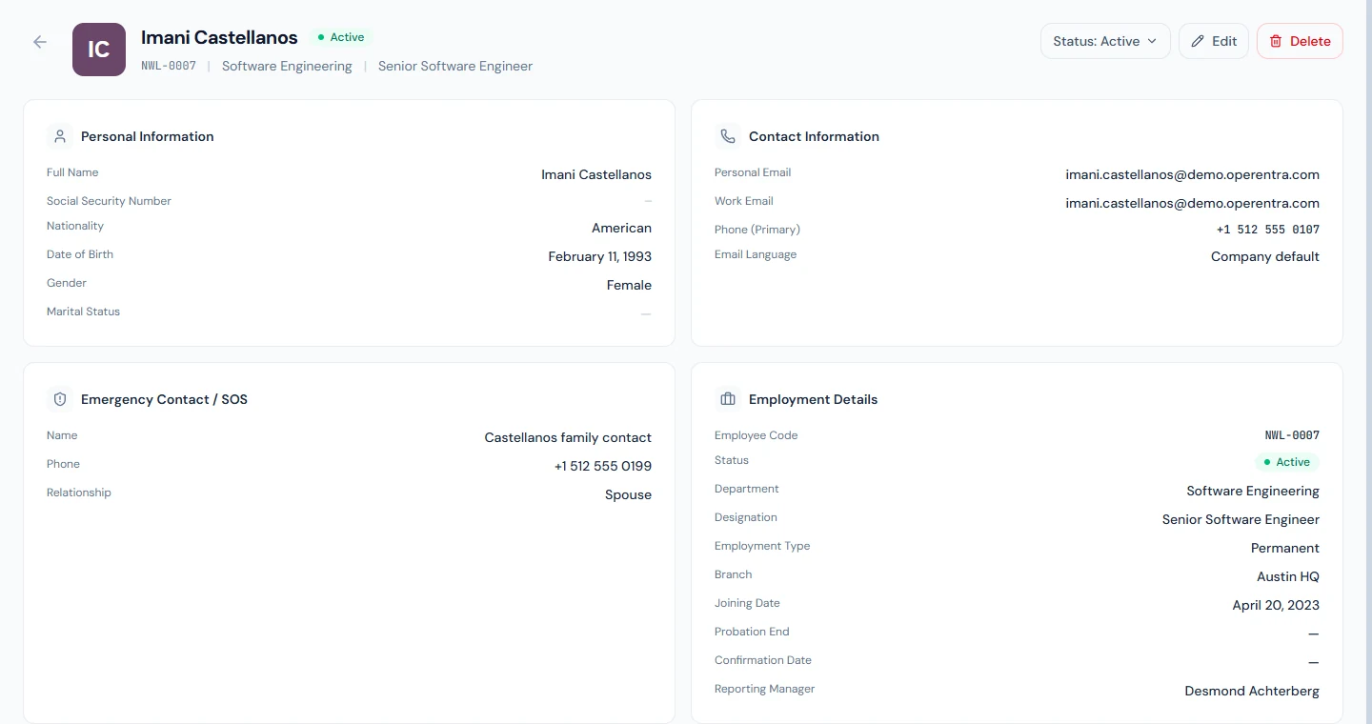Select the Full Name value Imani Castellanos
This screenshot has width=1372, height=724.
tap(596, 174)
